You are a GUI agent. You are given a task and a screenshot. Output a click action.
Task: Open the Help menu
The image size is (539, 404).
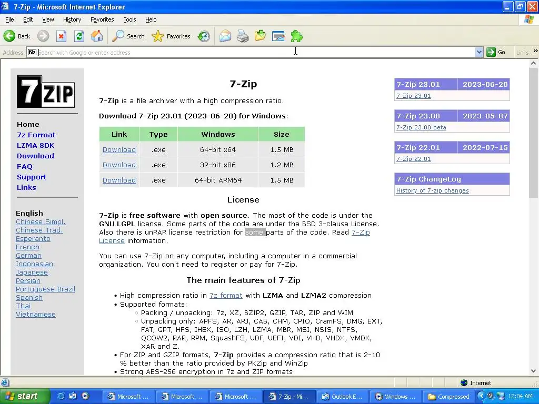151,19
